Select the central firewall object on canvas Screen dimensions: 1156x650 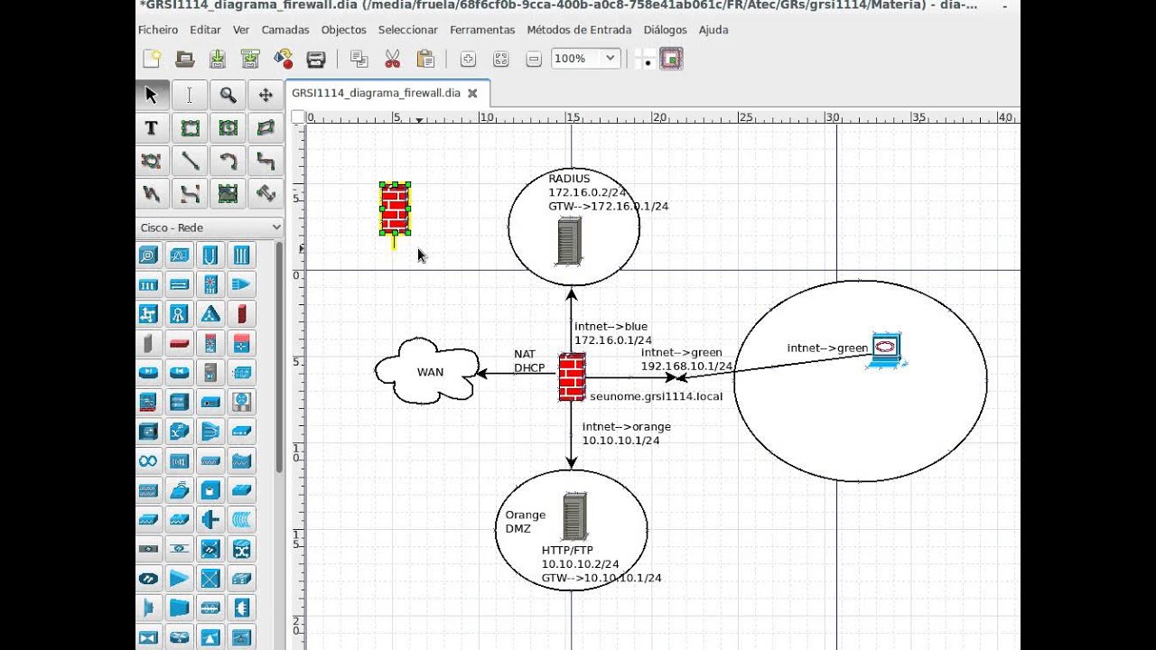click(x=572, y=376)
